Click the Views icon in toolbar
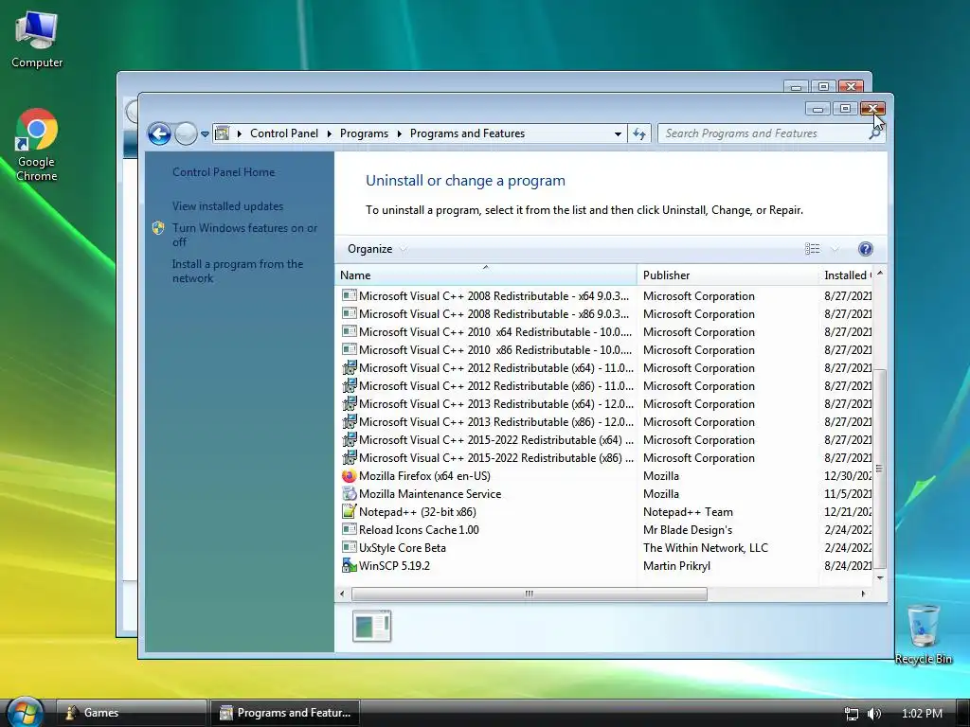This screenshot has width=970, height=727. (x=812, y=249)
